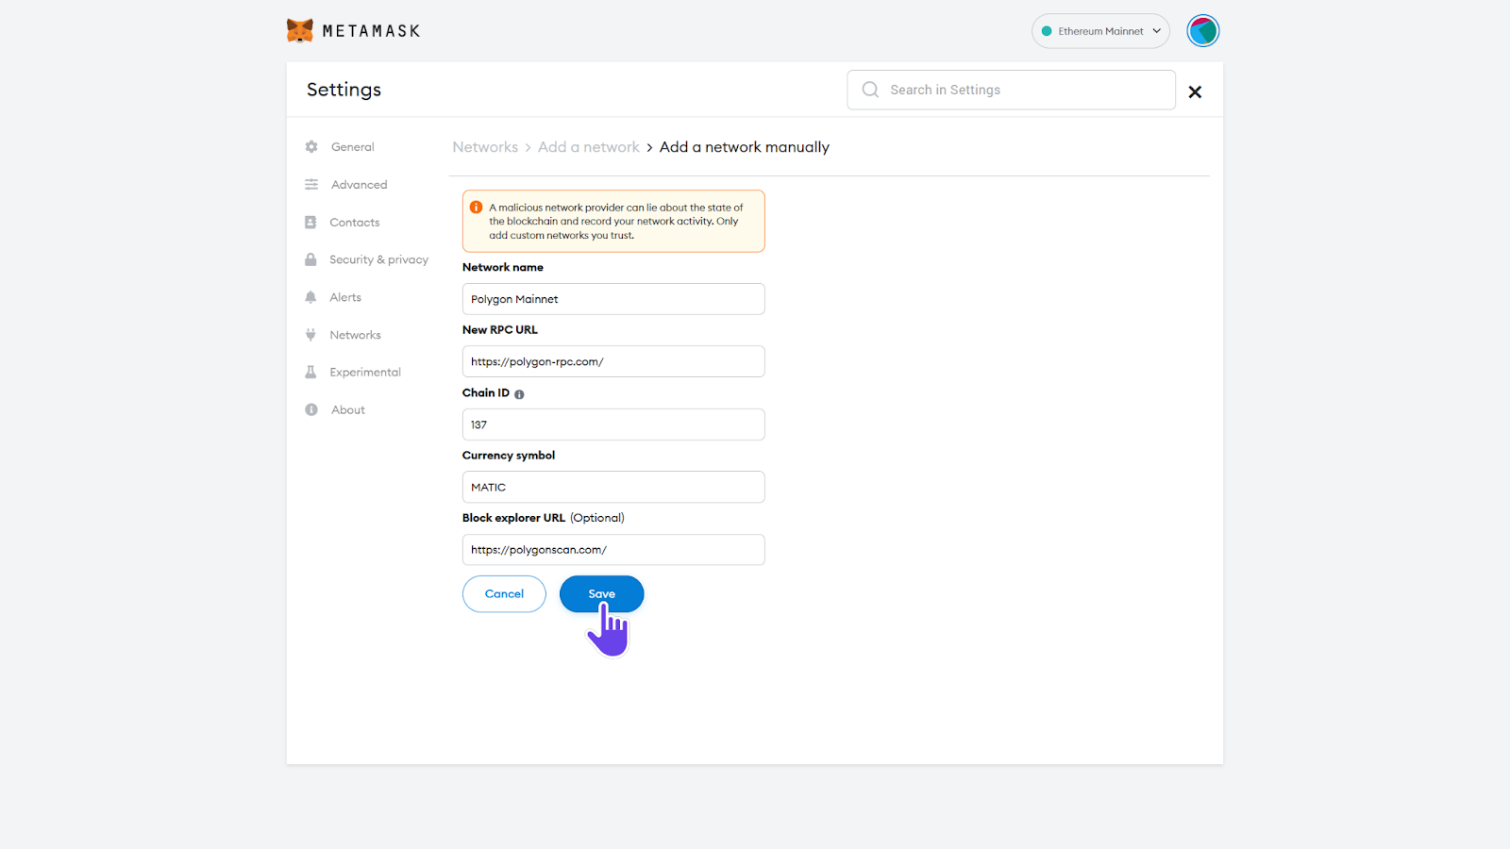Open the account avatar menu
Screen dimensions: 1510x849
point(1203,31)
